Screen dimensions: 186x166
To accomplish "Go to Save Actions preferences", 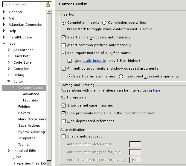I will click(29, 125).
